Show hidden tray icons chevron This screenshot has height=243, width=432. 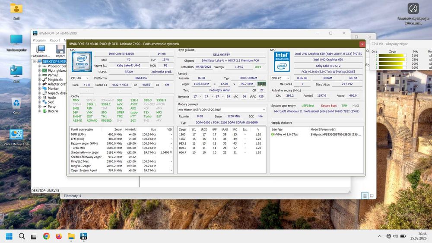pyautogui.click(x=380, y=236)
